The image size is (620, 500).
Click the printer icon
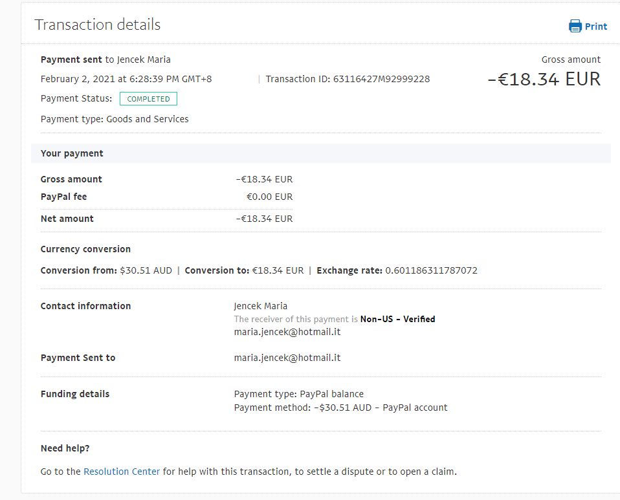pyautogui.click(x=575, y=27)
